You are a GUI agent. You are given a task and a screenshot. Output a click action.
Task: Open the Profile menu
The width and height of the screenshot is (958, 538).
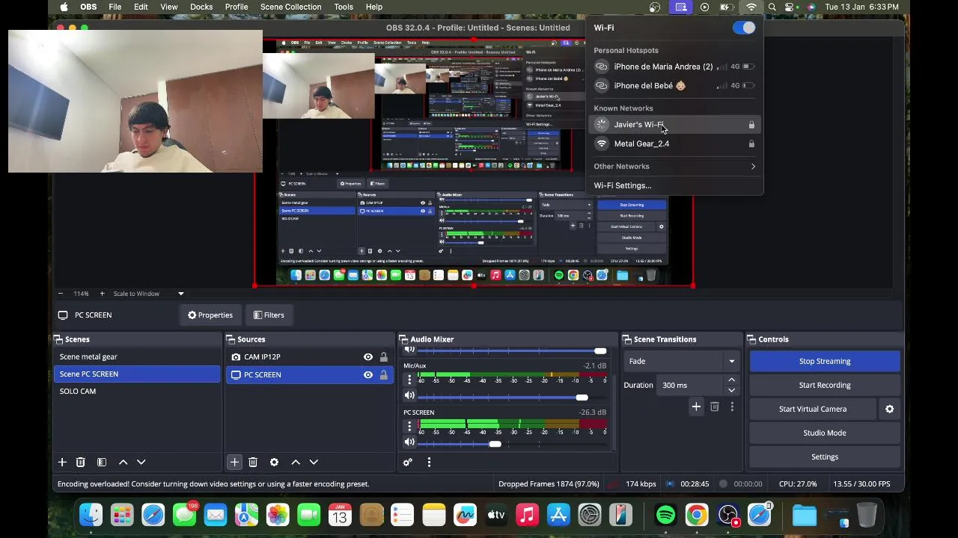237,7
